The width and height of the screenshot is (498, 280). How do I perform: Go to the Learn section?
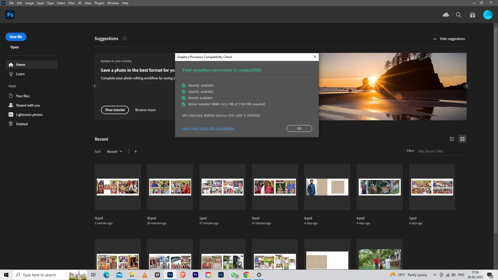20,74
